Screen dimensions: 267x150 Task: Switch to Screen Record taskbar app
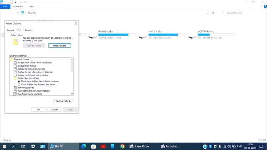pyautogui.click(x=139, y=146)
